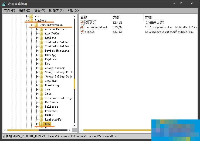This screenshot has width=200, height=141.
Task: Open the 查看(V) menu
Action: [40, 10]
